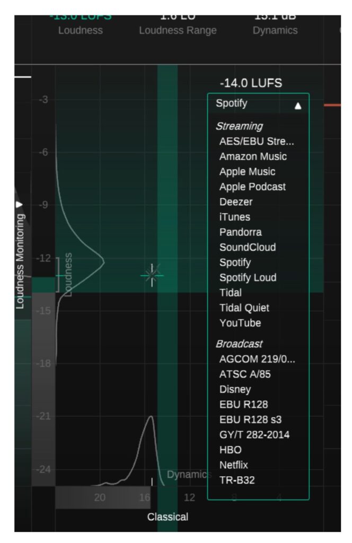The height and width of the screenshot is (543, 352).
Task: Choose Apple Music from preset list
Action: [247, 172]
